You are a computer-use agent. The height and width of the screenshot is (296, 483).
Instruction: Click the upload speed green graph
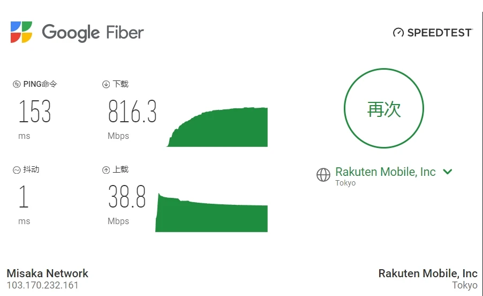pos(212,212)
